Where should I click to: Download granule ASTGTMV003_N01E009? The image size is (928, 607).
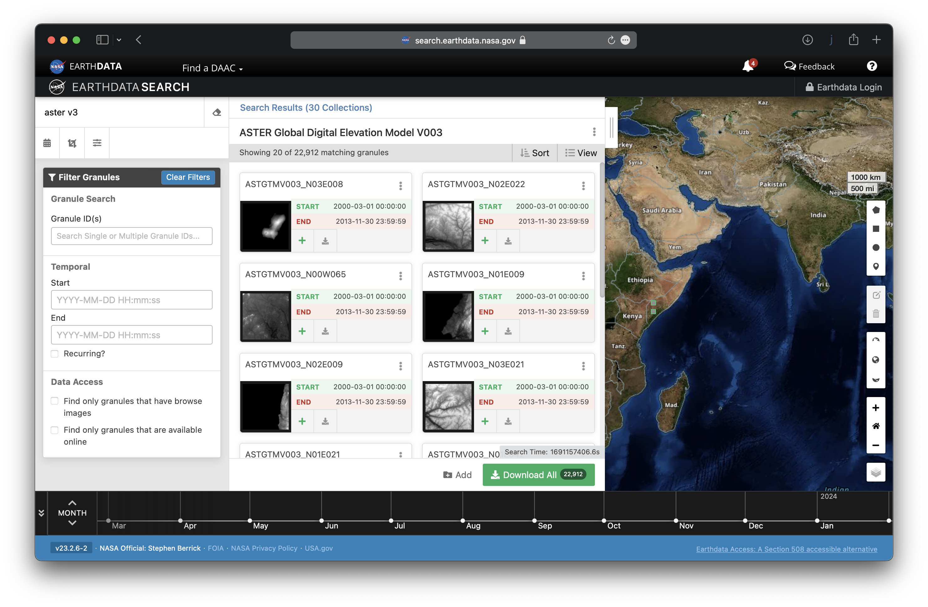point(508,331)
